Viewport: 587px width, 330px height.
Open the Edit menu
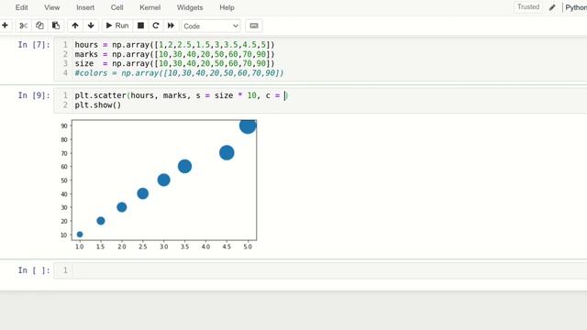[21, 7]
